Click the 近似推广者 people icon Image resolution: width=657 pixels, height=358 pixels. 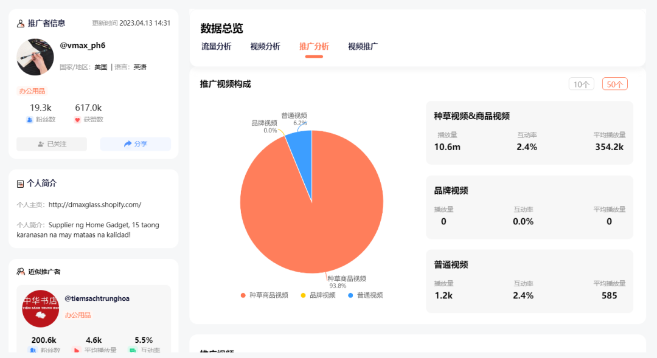point(21,272)
